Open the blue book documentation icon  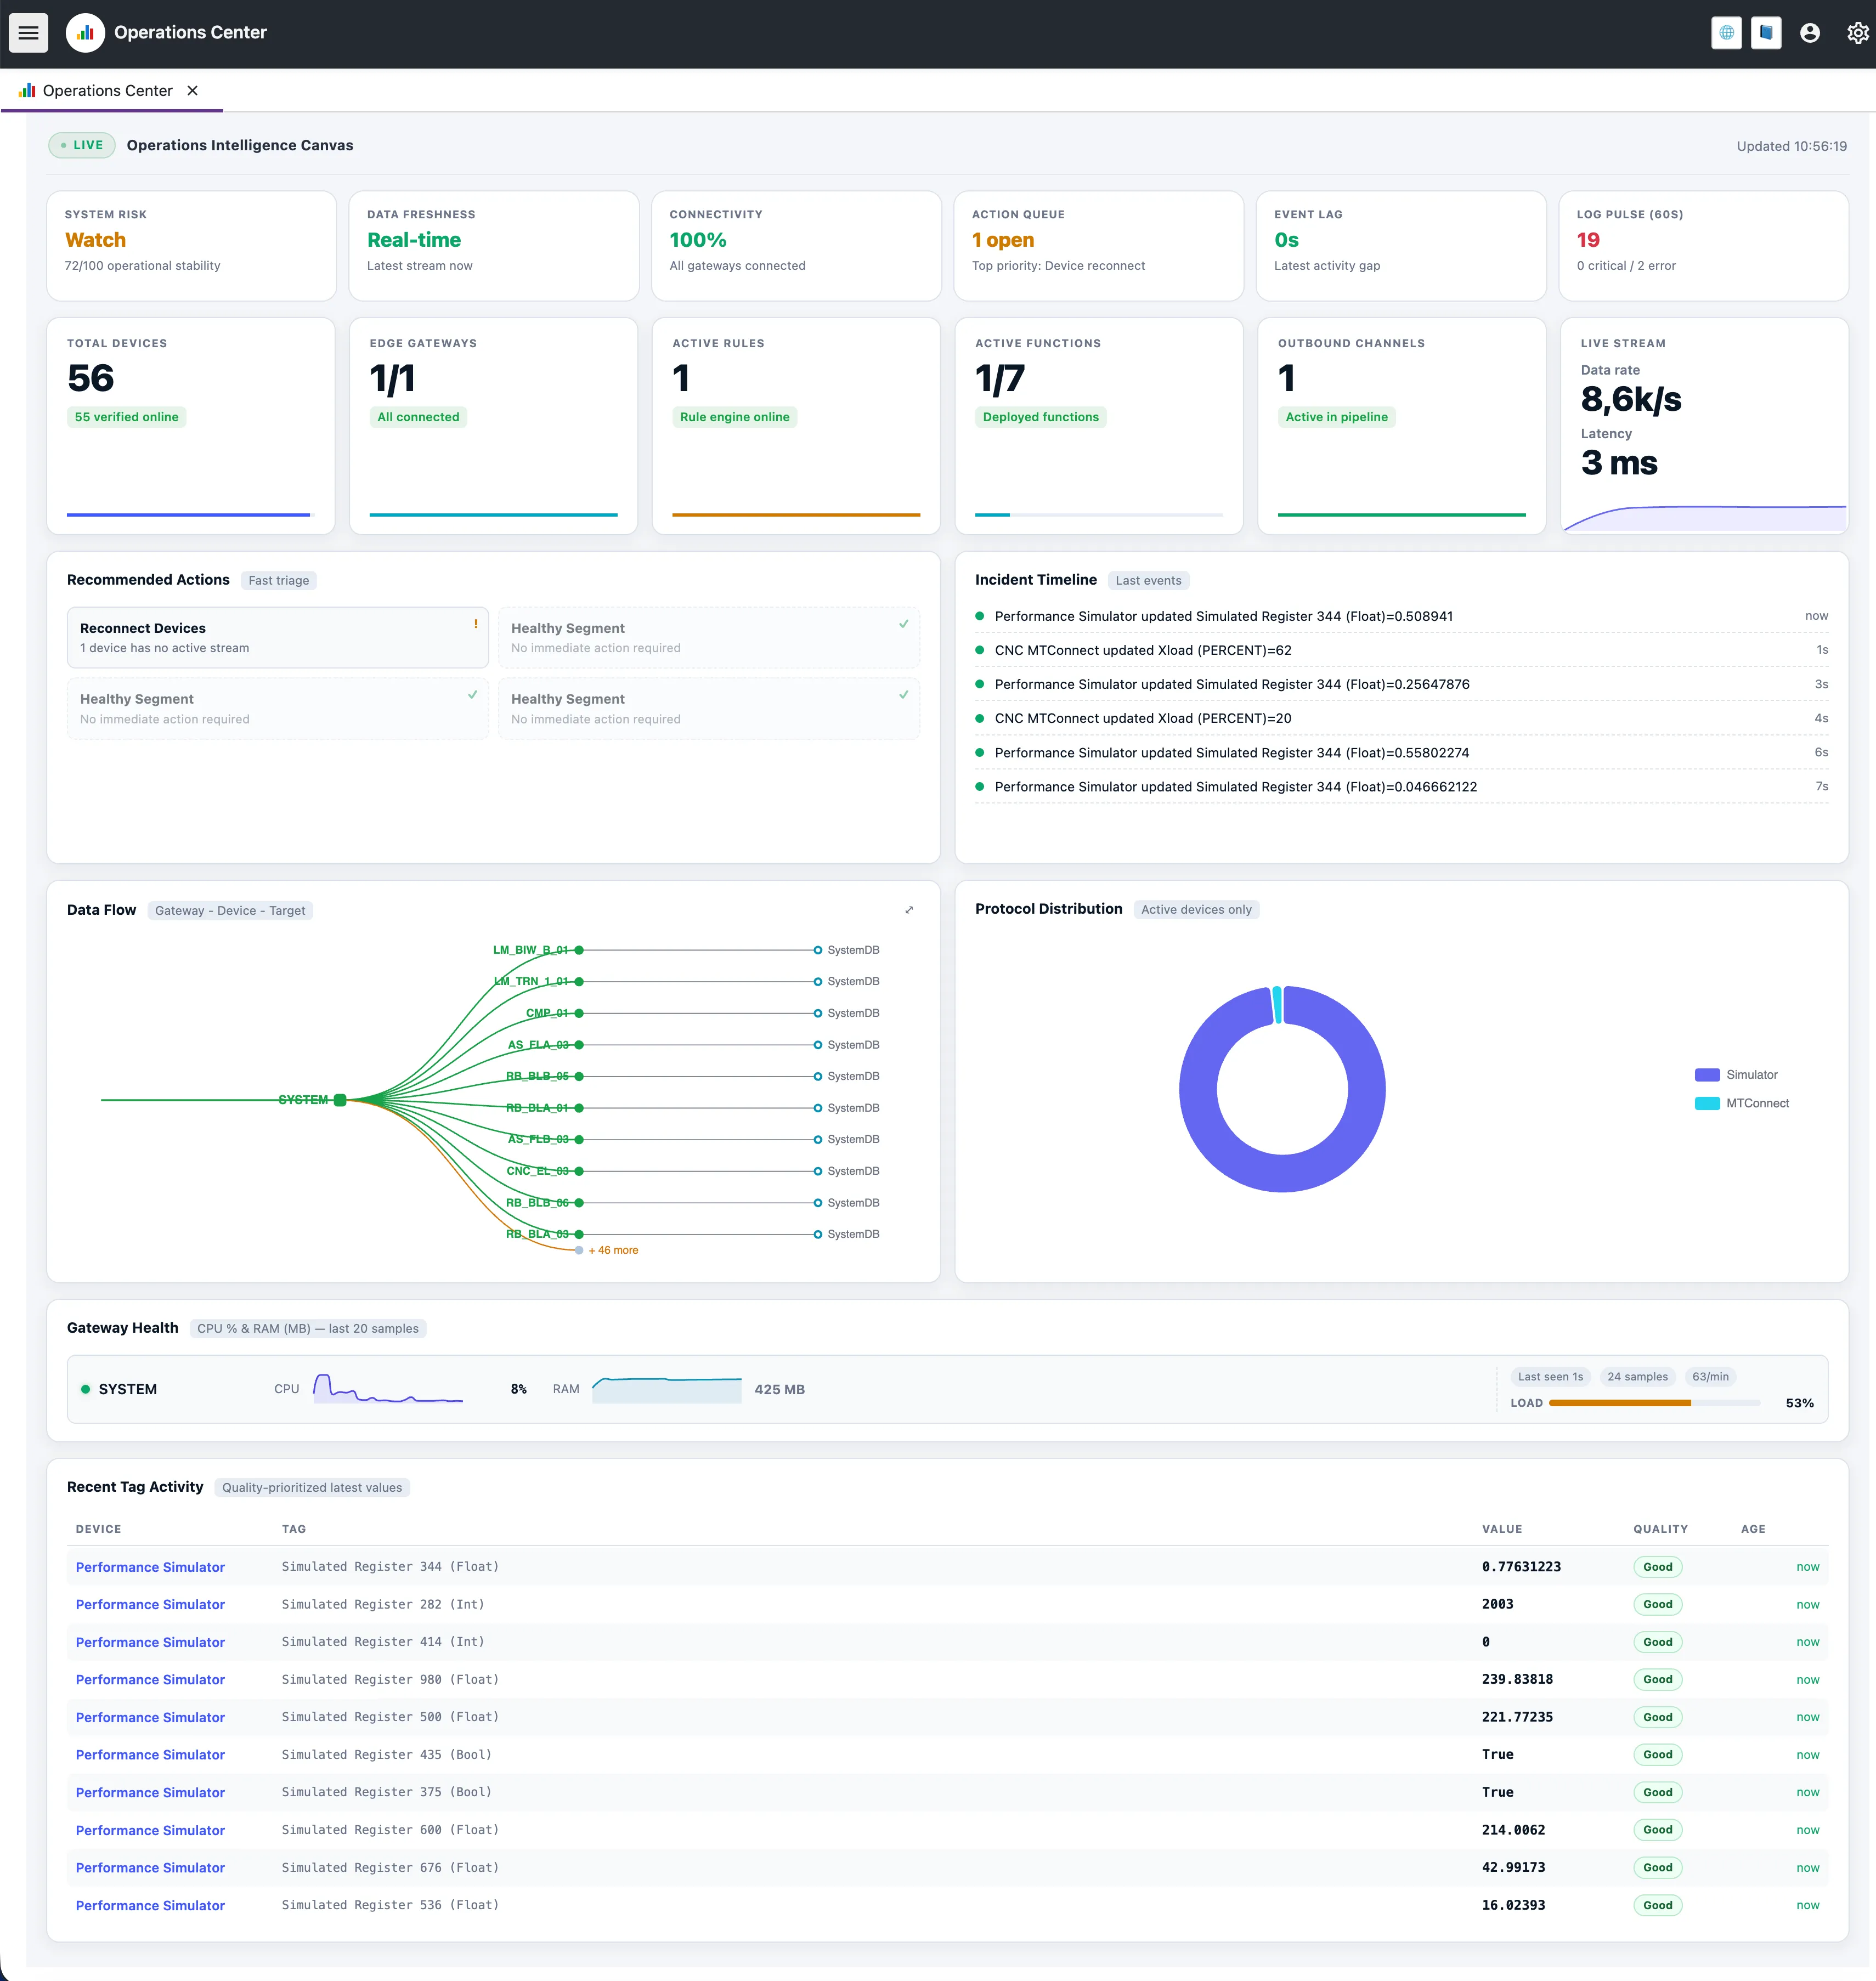[1766, 33]
